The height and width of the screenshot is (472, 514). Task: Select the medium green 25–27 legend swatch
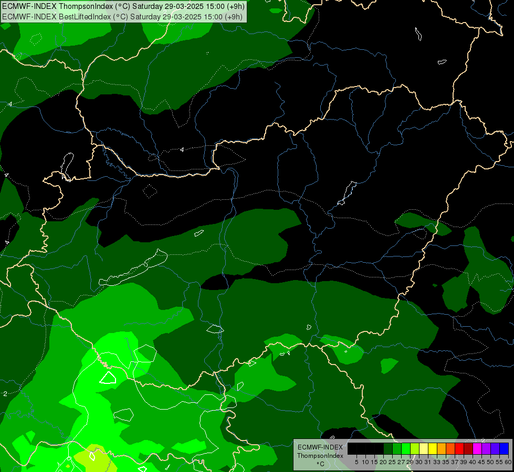coord(397,448)
